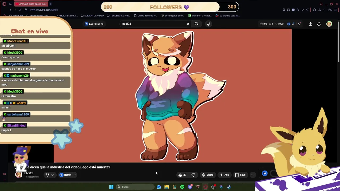This screenshot has height=191, width=340.
Task: Open the CANCIONES PARA... bookmarks folder
Action: [x=66, y=16]
